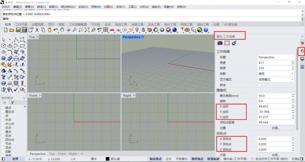Image resolution: width=305 pixels, height=162 pixels.
Task: Click the 放置 camera position button
Action: 276,128
